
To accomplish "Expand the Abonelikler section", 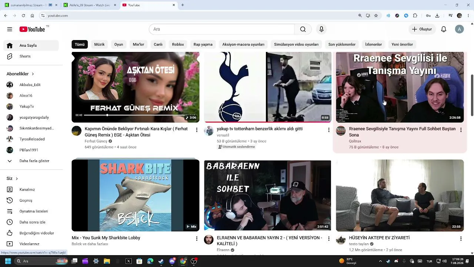I will pyautogui.click(x=20, y=74).
